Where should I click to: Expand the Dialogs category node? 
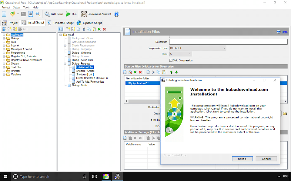point(4,38)
